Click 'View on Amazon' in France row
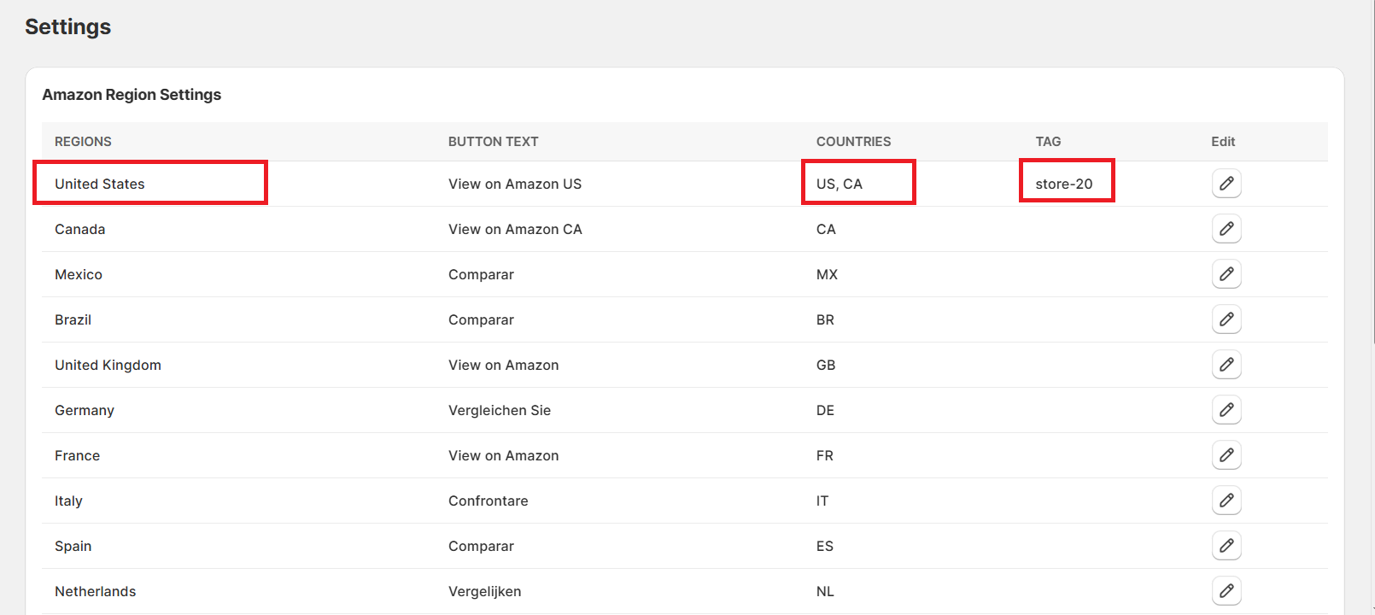 (x=503, y=455)
